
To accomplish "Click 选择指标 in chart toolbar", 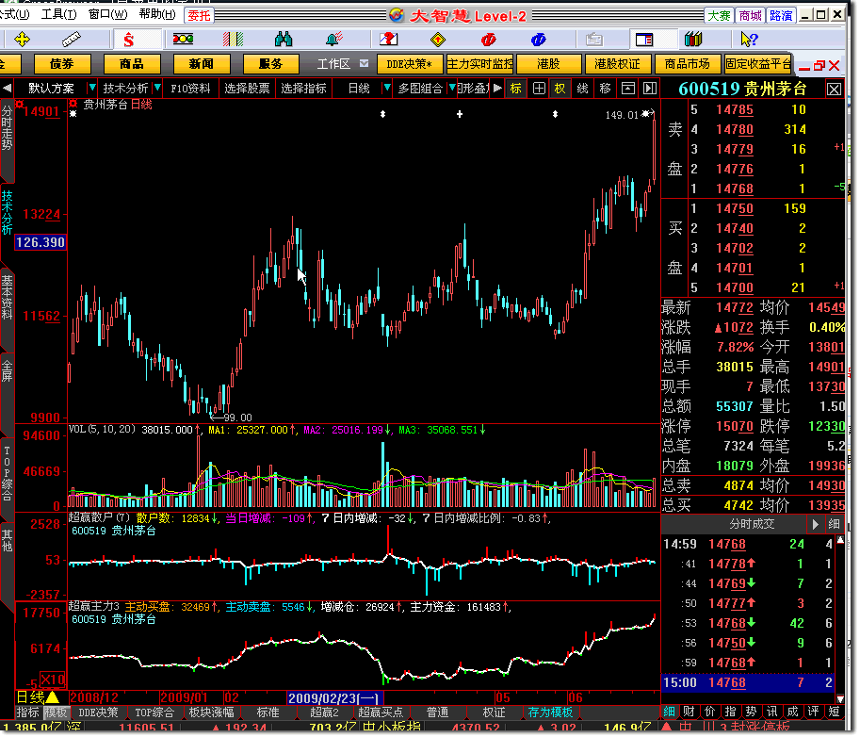I will click(303, 89).
